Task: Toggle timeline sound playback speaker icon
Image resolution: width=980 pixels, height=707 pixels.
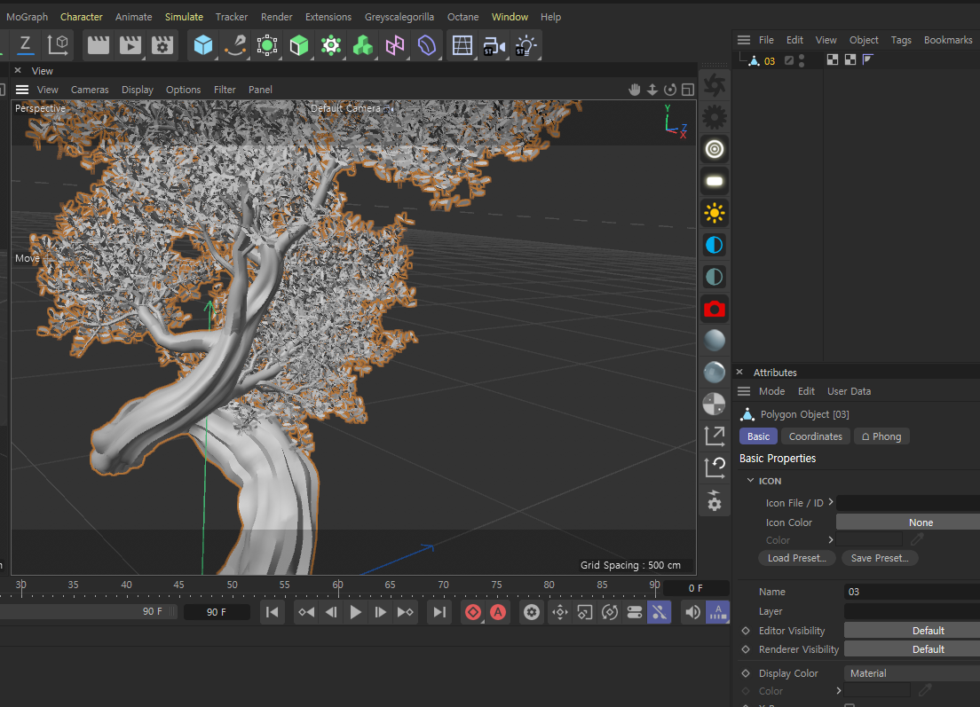Action: point(692,612)
